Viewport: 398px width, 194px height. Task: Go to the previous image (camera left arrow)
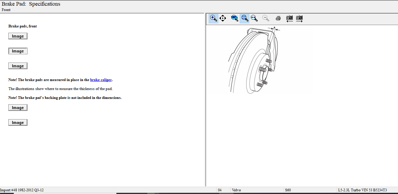point(289,18)
